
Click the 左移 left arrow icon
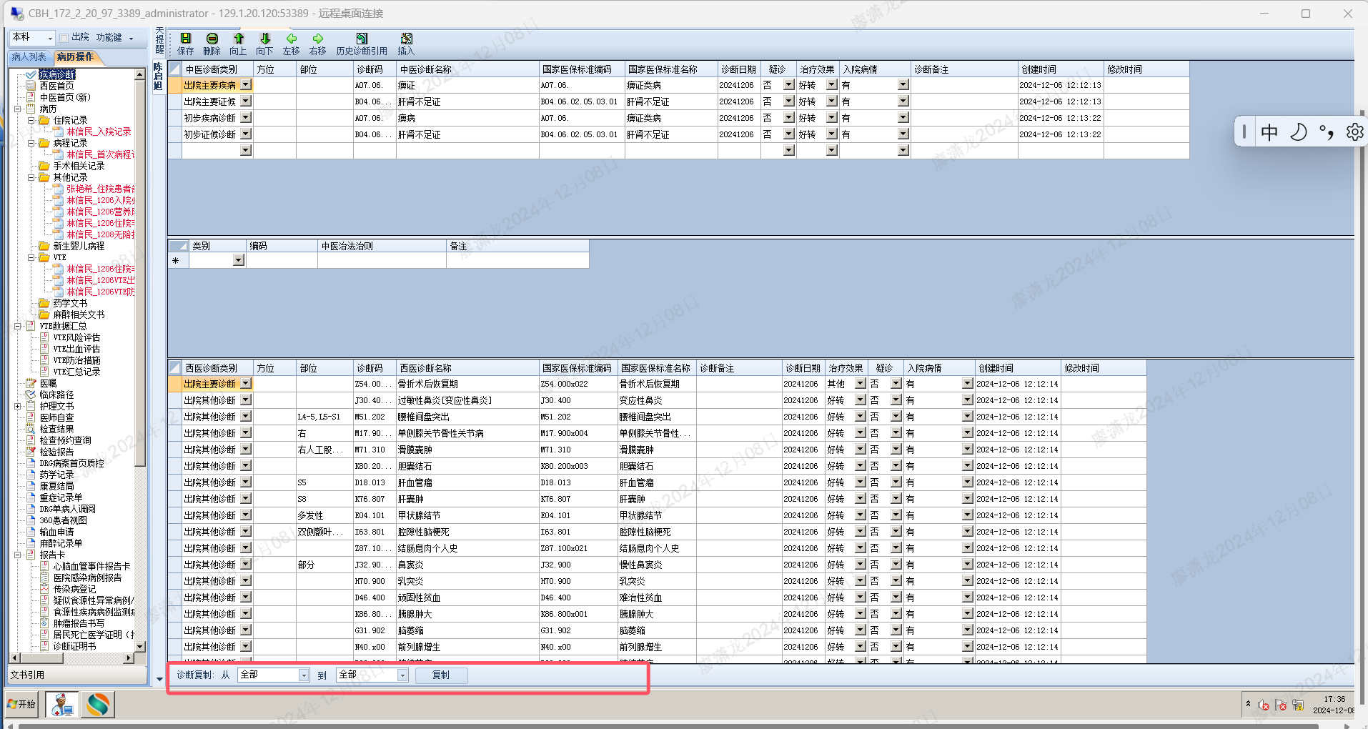(x=292, y=39)
